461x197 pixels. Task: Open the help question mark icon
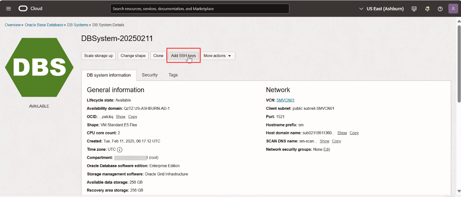(x=440, y=9)
